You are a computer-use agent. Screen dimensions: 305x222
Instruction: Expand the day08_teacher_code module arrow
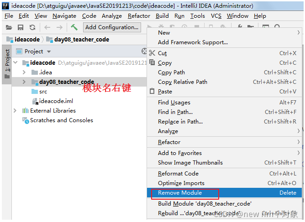pyautogui.click(x=24, y=82)
